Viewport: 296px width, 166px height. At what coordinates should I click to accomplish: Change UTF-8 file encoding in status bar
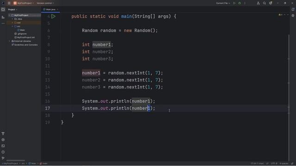[274, 164]
